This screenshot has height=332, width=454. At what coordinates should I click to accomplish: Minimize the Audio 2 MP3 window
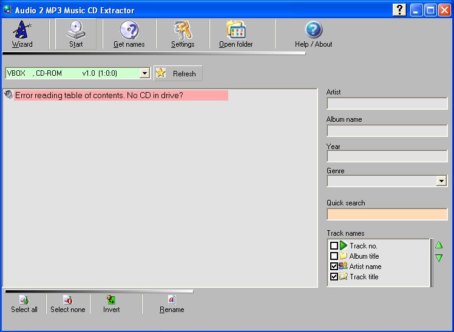[416, 10]
